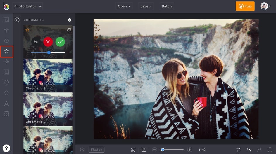Click the effects list scrollbar
The height and width of the screenshot is (154, 276).
74,50
